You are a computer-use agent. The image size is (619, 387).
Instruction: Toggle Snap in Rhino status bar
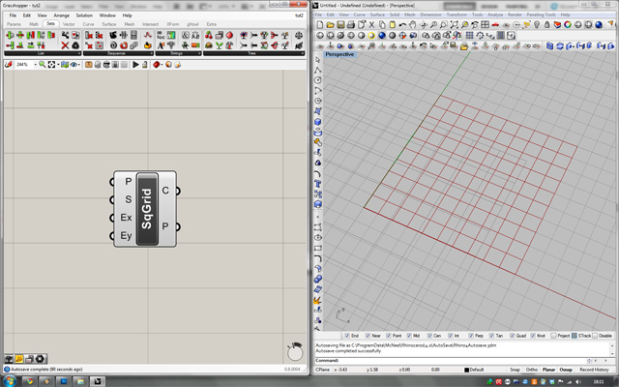[515, 370]
